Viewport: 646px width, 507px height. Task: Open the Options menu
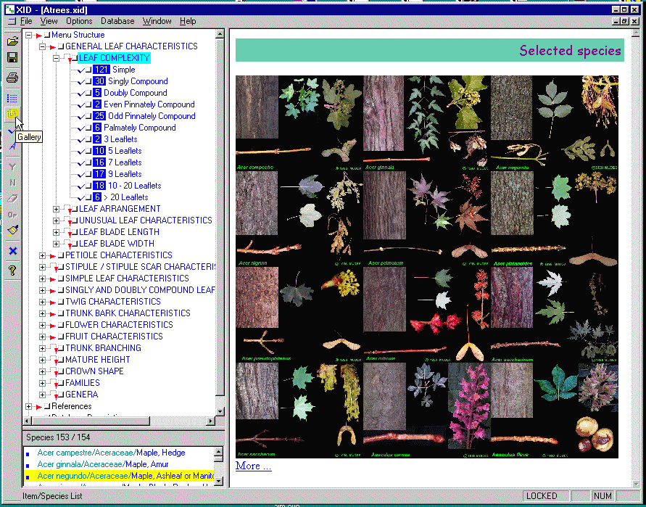pyautogui.click(x=79, y=21)
